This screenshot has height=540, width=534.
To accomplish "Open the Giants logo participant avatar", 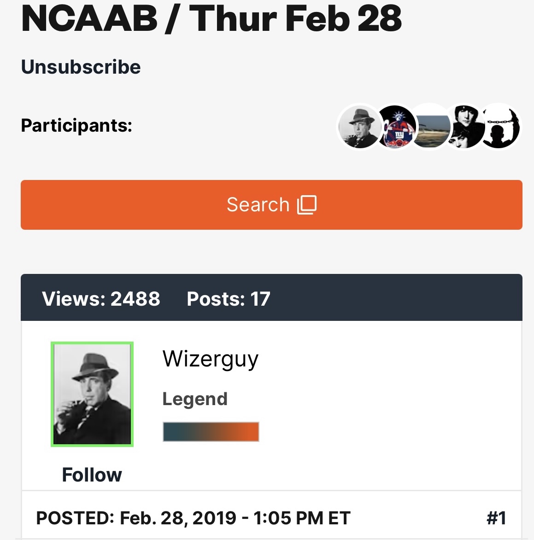I will click(395, 127).
